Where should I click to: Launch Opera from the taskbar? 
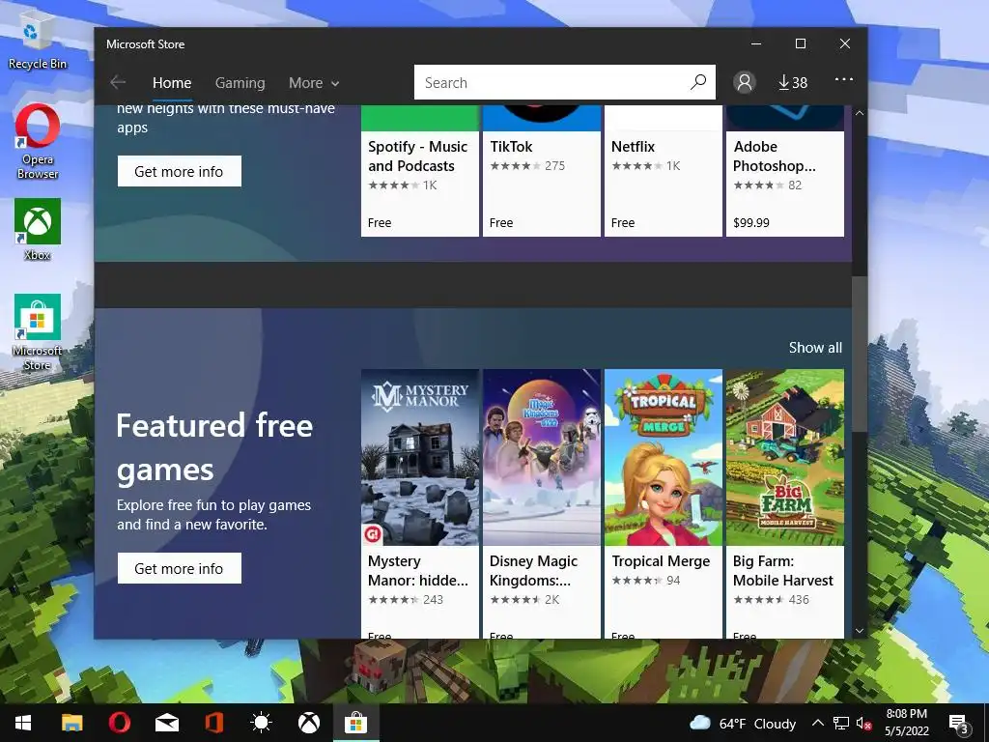[119, 723]
